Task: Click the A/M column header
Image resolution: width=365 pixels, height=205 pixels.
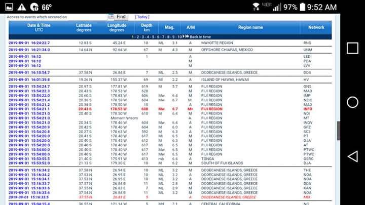Action: click(x=191, y=27)
